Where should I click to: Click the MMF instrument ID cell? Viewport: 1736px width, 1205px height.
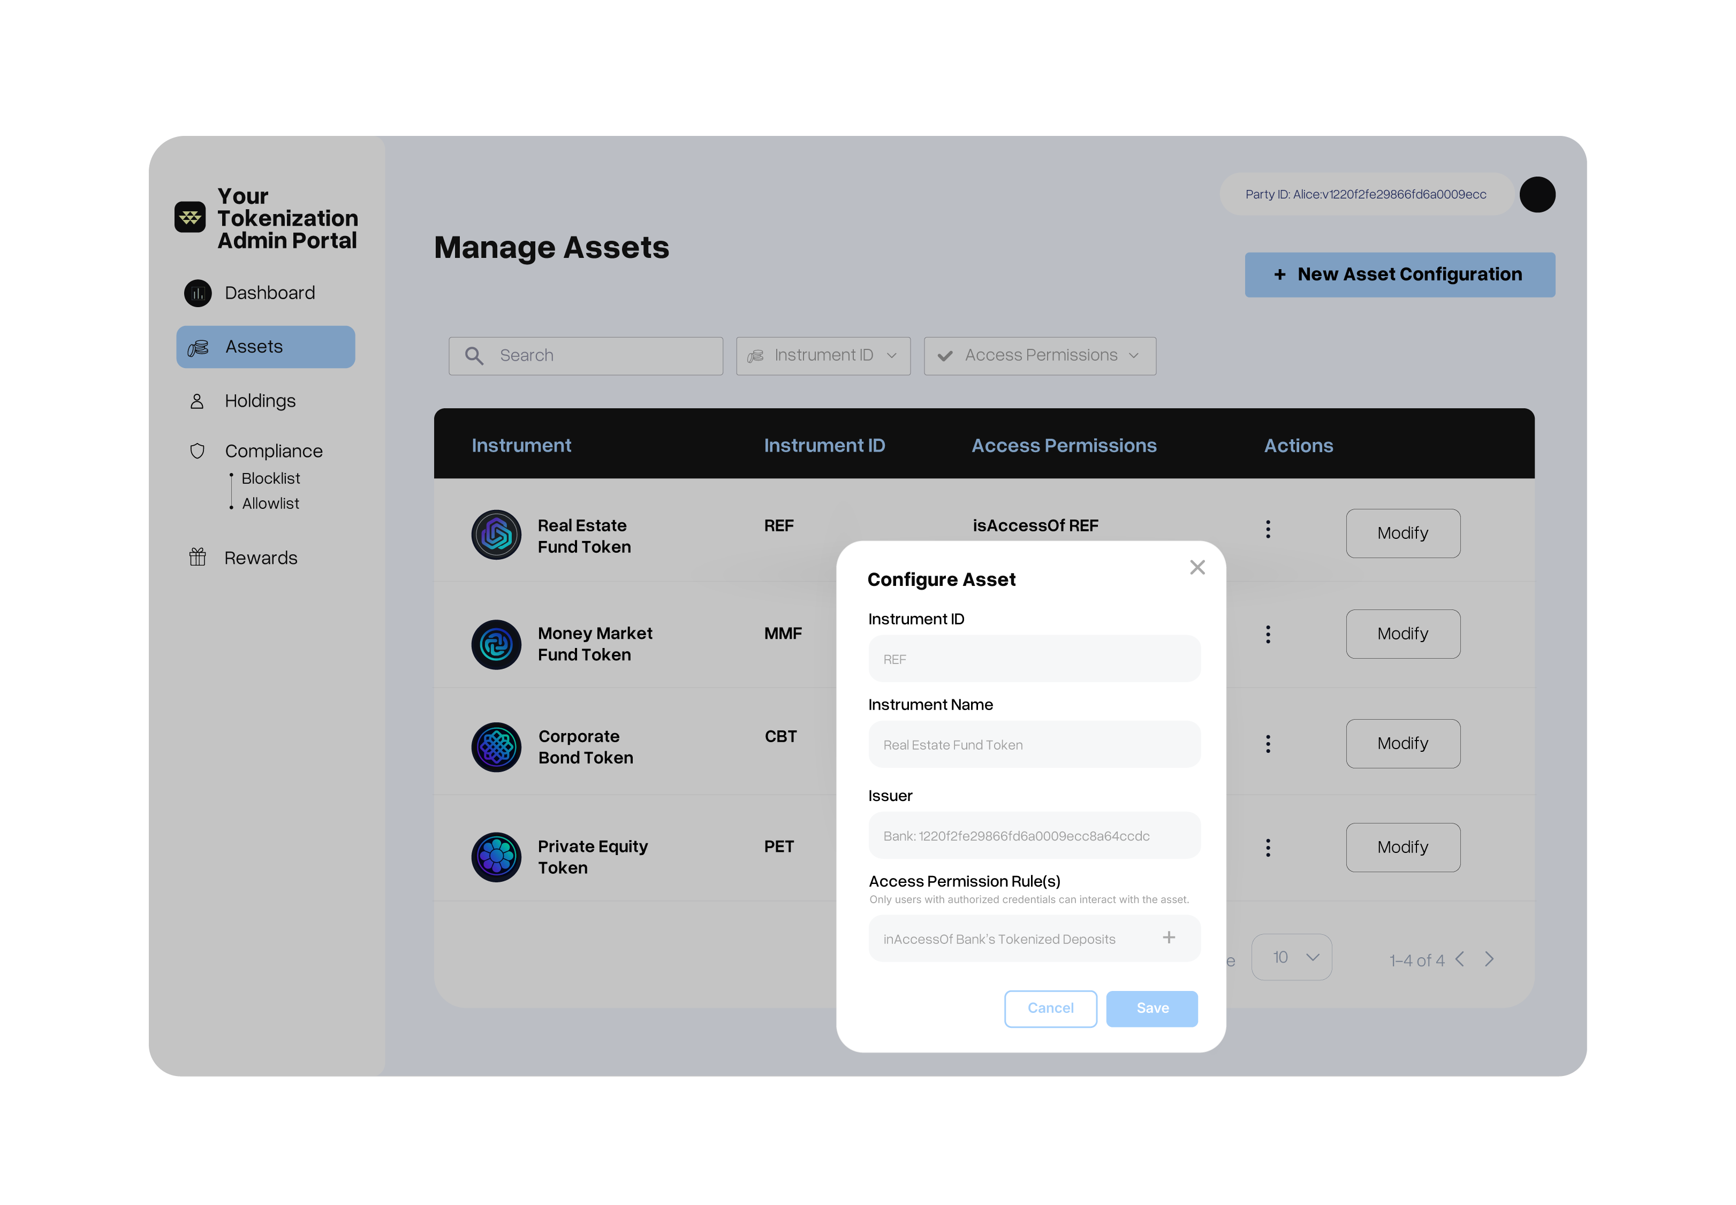pos(782,632)
